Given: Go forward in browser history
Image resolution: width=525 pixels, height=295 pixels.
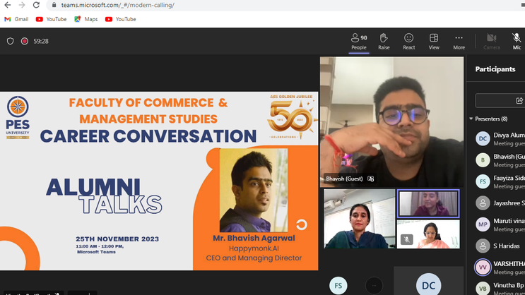Looking at the screenshot, I should point(21,5).
